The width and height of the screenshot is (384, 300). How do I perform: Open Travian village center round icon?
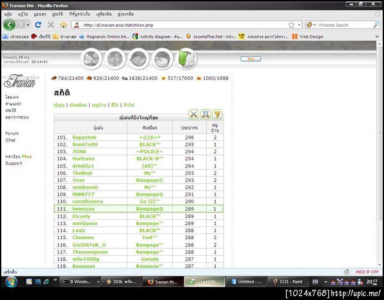115,59
